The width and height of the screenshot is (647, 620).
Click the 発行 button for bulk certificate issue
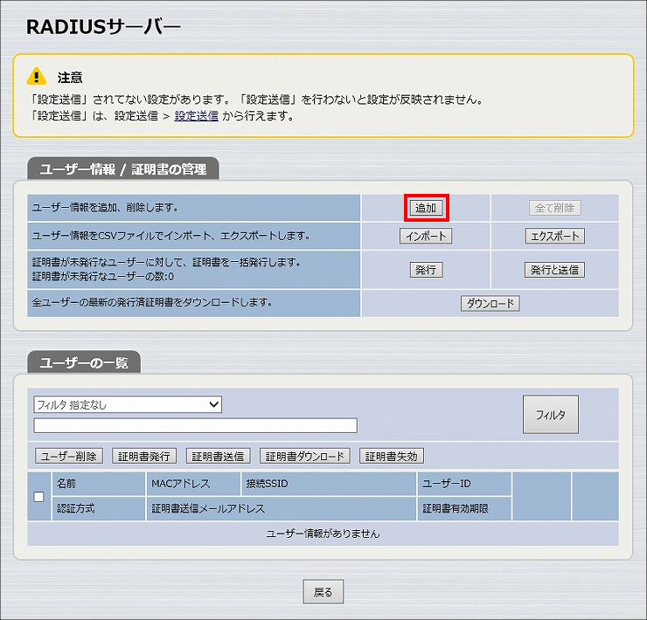pos(426,270)
